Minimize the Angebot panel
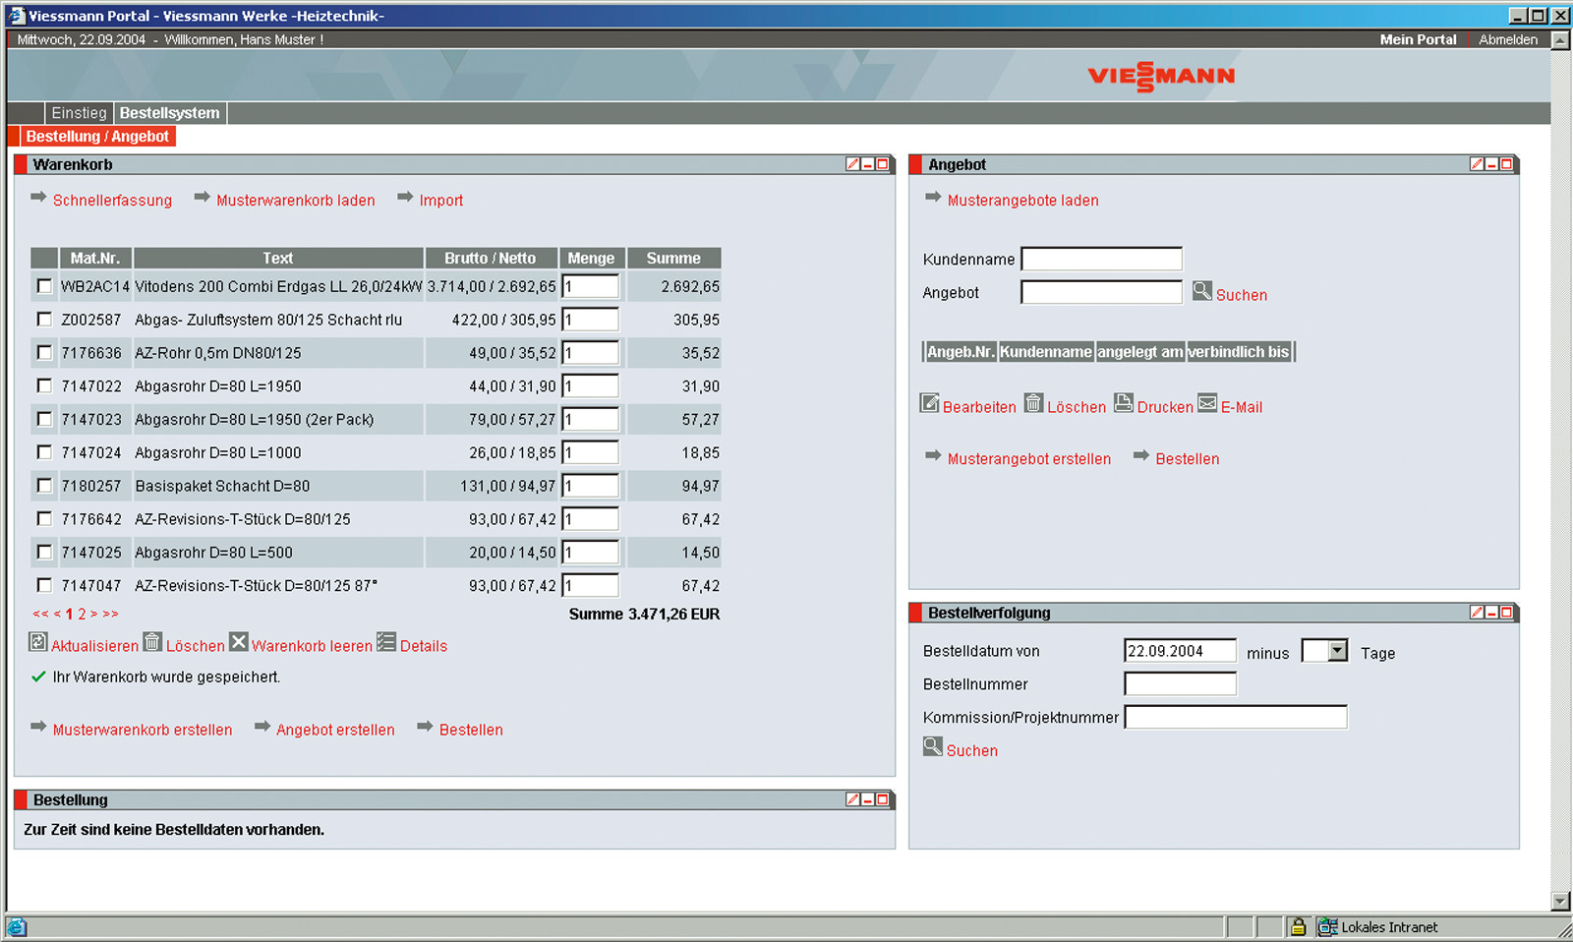 pos(1491,164)
